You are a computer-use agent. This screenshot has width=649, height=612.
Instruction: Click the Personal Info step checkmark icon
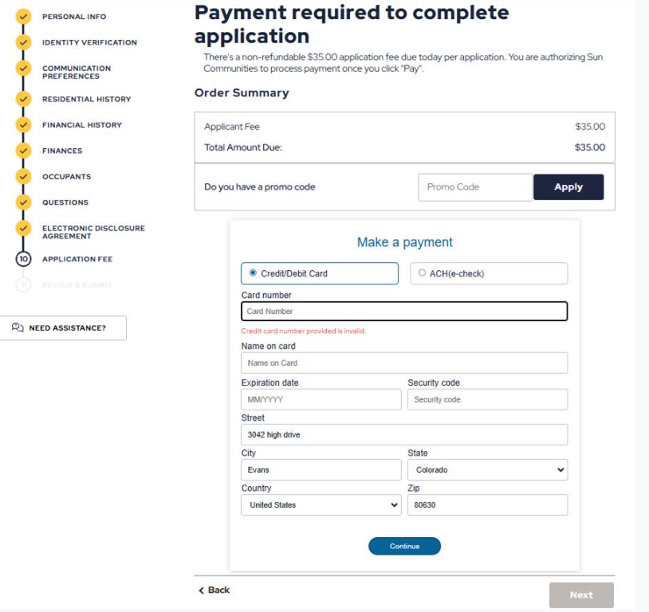pos(23,17)
